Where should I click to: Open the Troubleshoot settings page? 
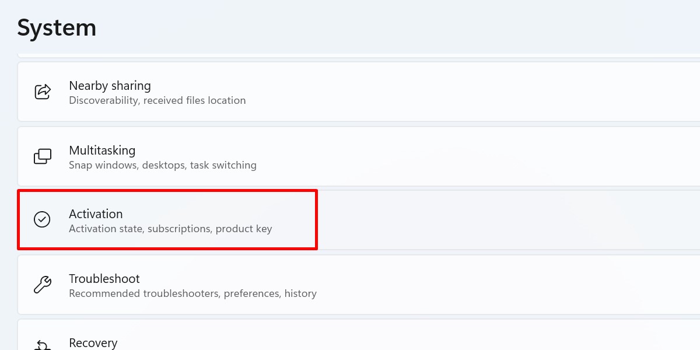point(233,285)
